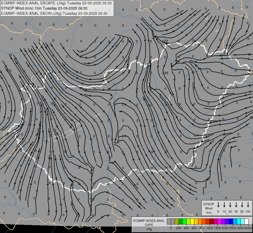Click the ECMWF-INDEX-ANAL legend label
253x233 pixels.
pos(149,221)
